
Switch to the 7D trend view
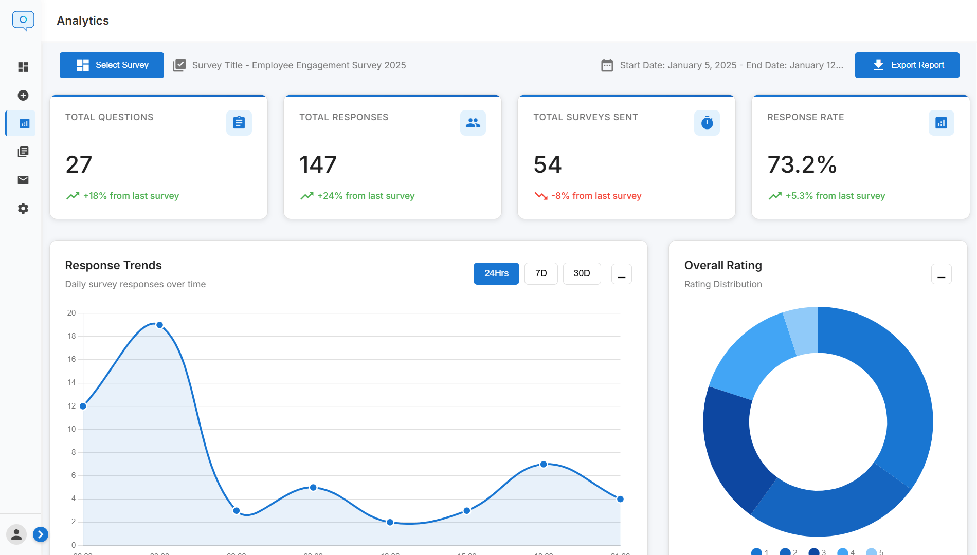click(541, 273)
